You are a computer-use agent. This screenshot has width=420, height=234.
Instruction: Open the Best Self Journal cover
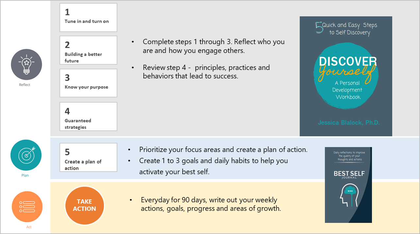[x=348, y=185]
